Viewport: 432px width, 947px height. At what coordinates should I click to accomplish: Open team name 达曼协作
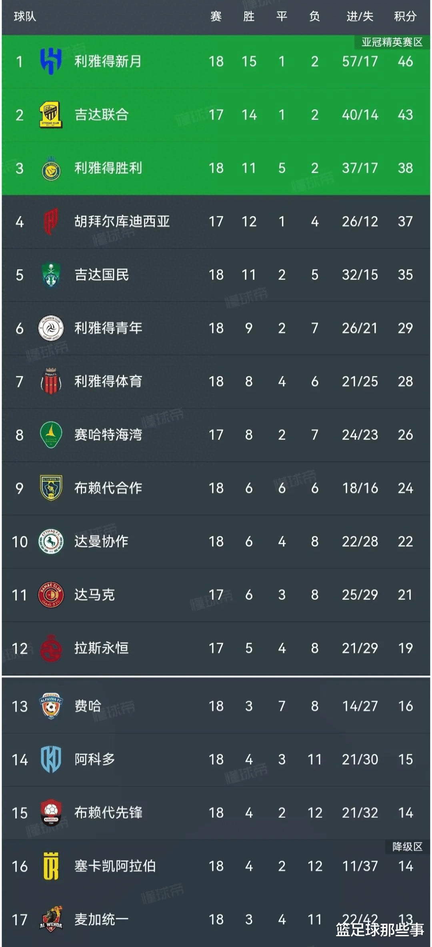click(101, 541)
